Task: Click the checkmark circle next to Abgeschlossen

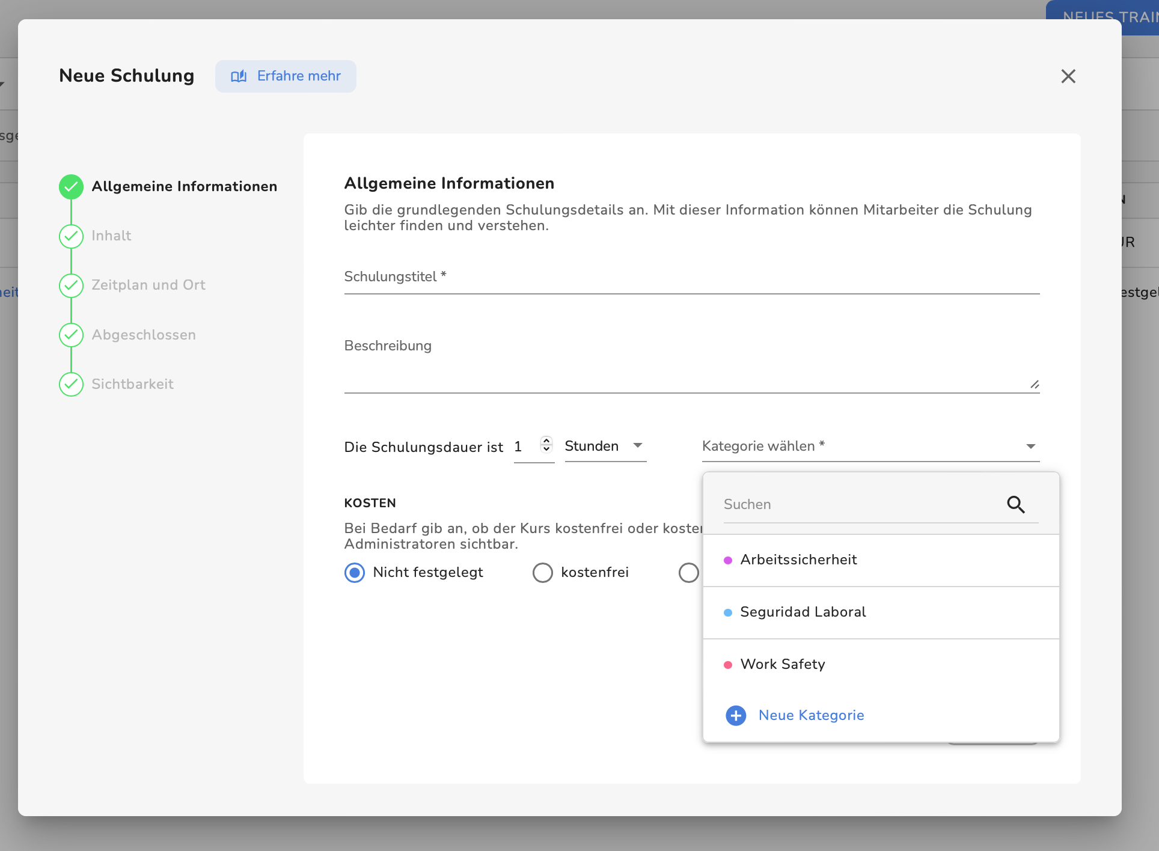Action: [71, 335]
